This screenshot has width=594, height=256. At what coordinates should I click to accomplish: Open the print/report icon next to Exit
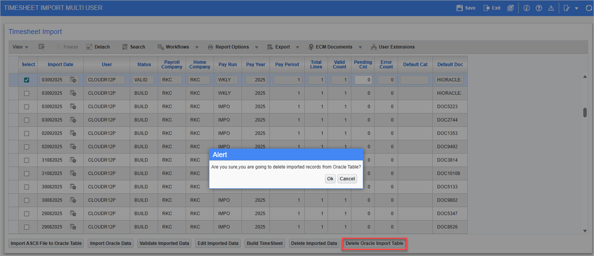[x=510, y=8]
